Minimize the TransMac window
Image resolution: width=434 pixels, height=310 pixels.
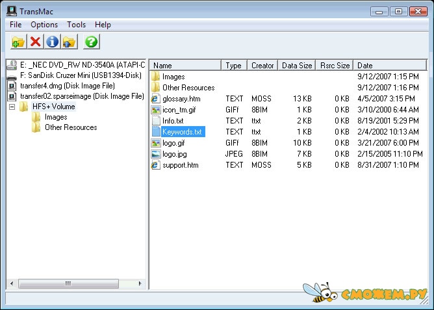pyautogui.click(x=379, y=11)
